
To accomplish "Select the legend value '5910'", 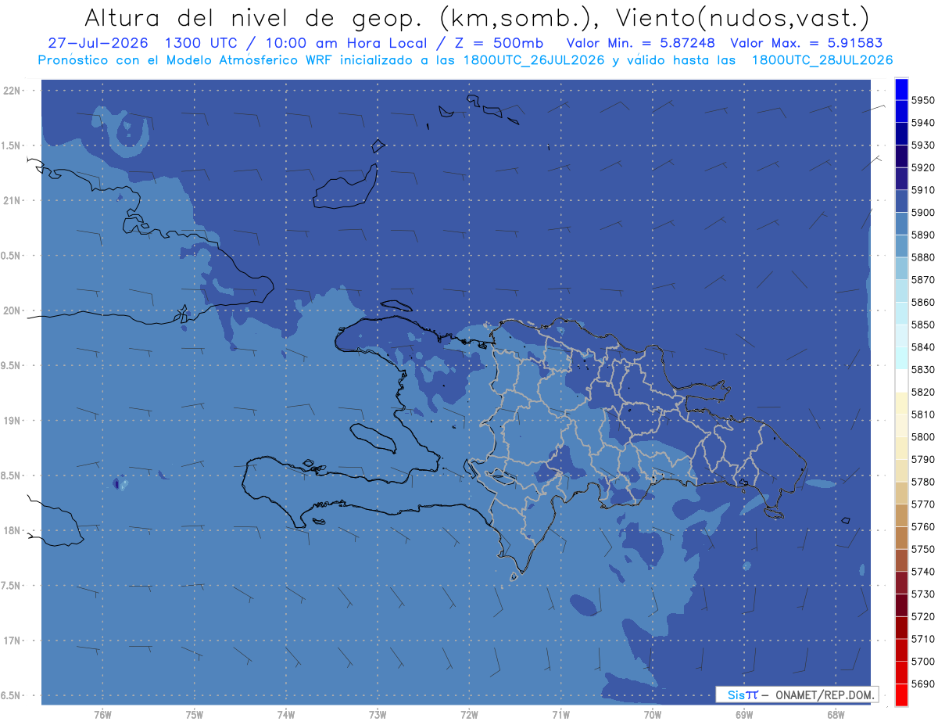I will 922,190.
